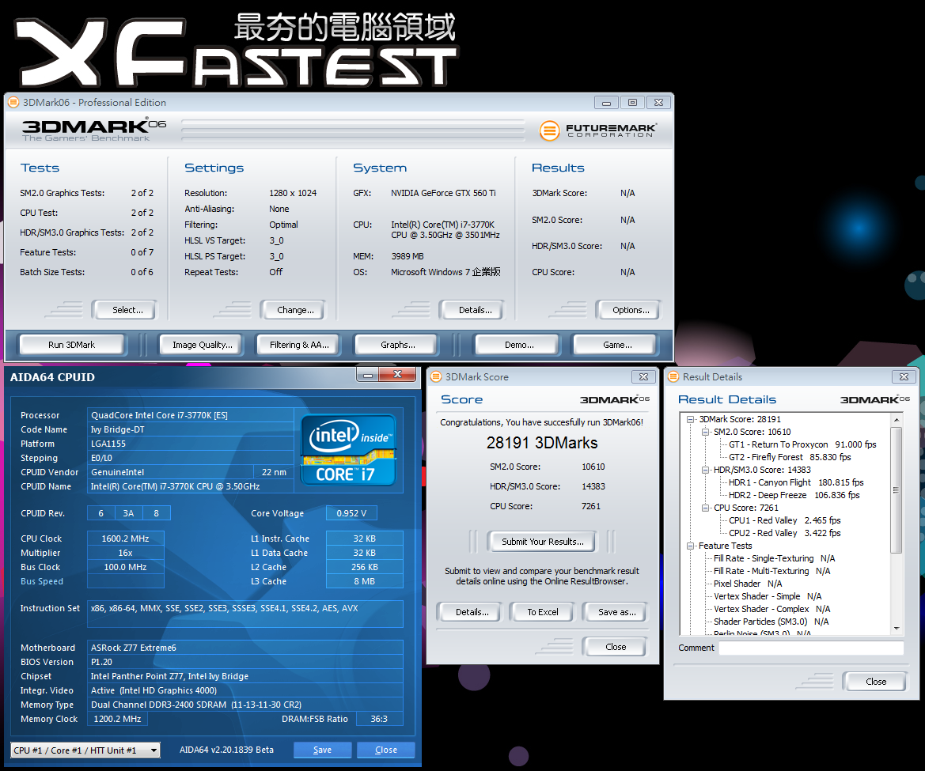This screenshot has width=925, height=771.
Task: Collapse the SM2.0 Score tree node
Action: point(705,432)
